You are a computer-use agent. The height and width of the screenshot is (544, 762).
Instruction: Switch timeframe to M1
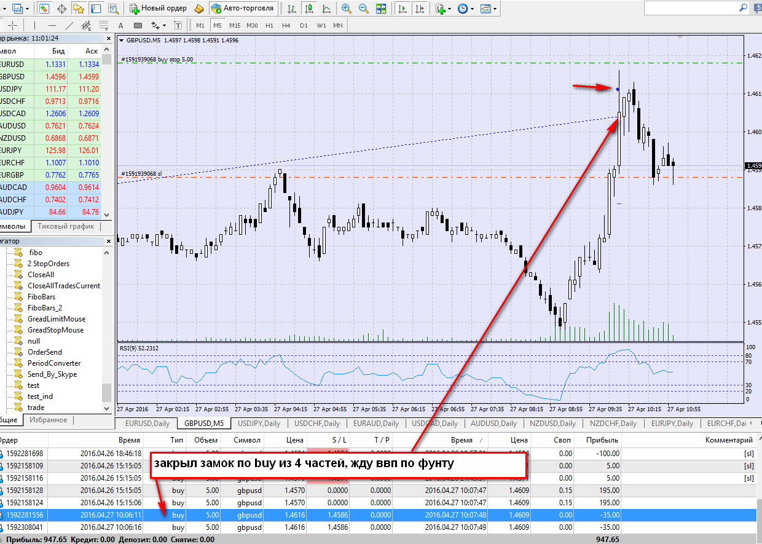pos(200,25)
